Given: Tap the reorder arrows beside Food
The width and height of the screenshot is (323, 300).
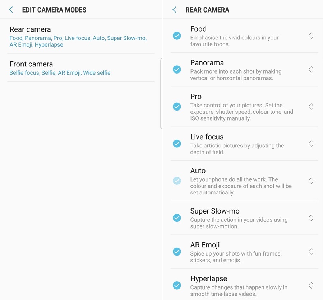Looking at the screenshot, I should pos(311,36).
